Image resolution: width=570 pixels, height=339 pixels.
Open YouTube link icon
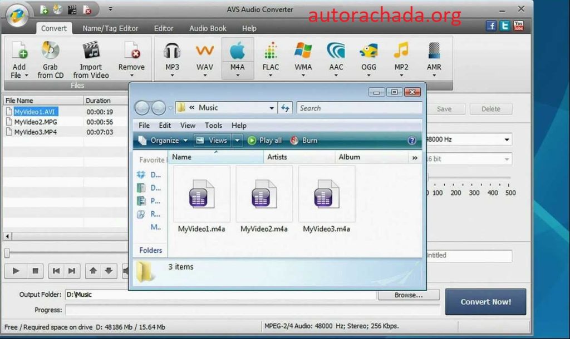[518, 26]
